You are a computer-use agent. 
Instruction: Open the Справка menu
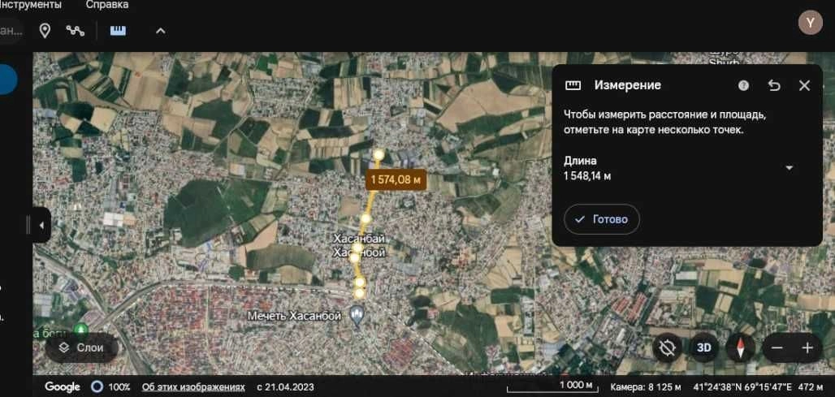[107, 5]
